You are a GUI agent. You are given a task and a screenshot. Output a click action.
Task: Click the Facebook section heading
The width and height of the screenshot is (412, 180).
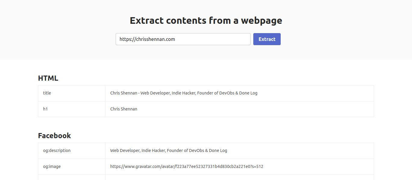tap(55, 135)
